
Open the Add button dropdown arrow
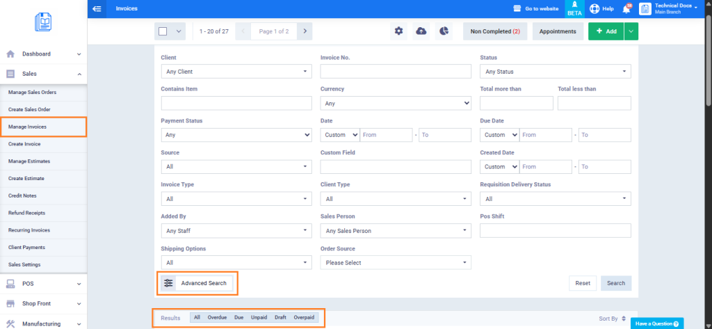click(x=631, y=31)
